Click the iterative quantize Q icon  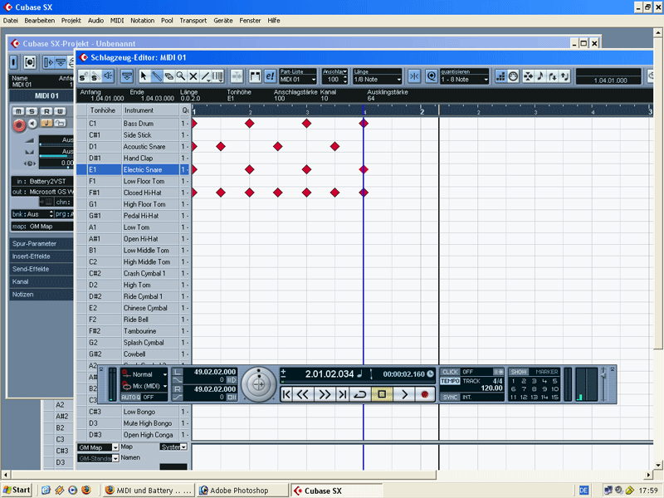tap(431, 76)
